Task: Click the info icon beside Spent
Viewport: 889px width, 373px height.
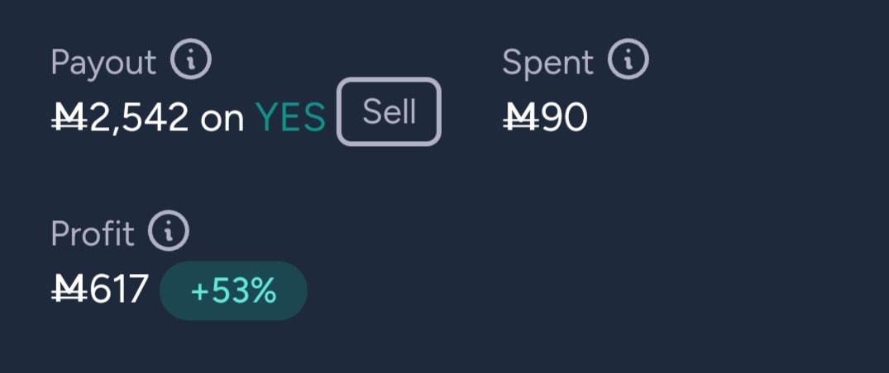Action: tap(629, 61)
